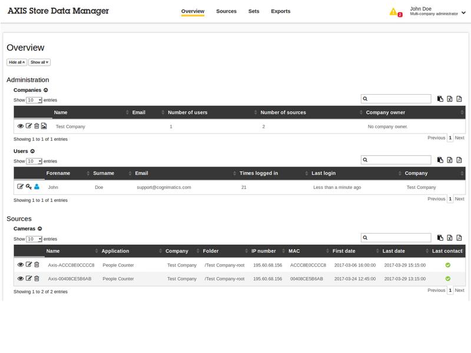Viewport: 471px width, 353px height.
Task: Go to Overview tab
Action: click(x=193, y=11)
